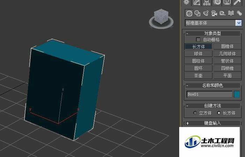
Task: Click the 圆环 button
Action: click(198, 68)
